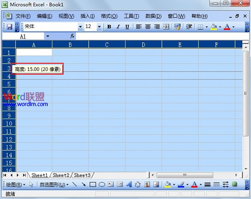The height and width of the screenshot is (199, 251).
Task: Open the 帮助(H) menu
Action: (x=200, y=16)
